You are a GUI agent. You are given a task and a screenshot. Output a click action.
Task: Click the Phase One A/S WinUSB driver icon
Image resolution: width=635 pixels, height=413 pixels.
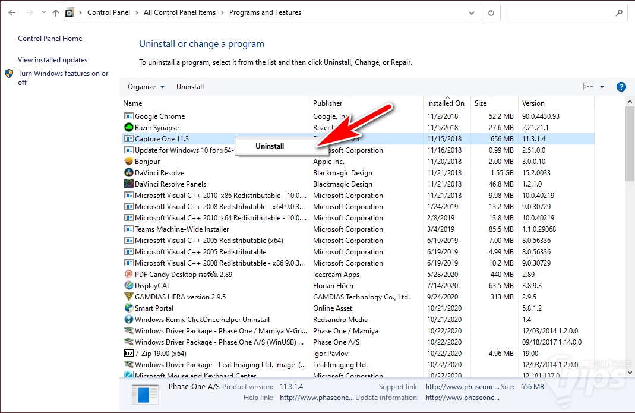pyautogui.click(x=129, y=342)
